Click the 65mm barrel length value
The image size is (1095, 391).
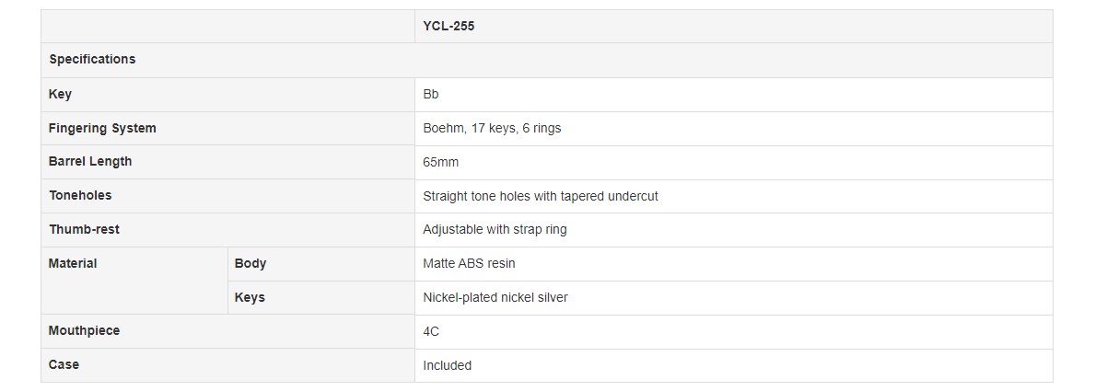[440, 162]
